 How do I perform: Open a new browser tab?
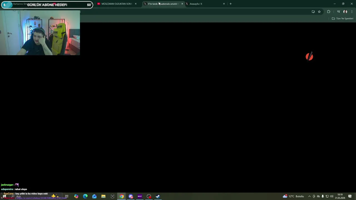pyautogui.click(x=231, y=4)
